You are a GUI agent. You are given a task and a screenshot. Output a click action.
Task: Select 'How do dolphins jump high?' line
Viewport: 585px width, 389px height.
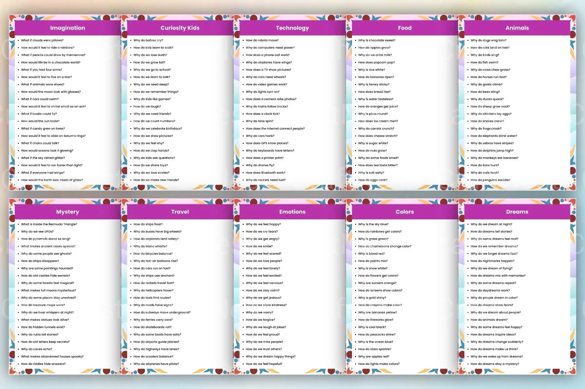[492, 151]
